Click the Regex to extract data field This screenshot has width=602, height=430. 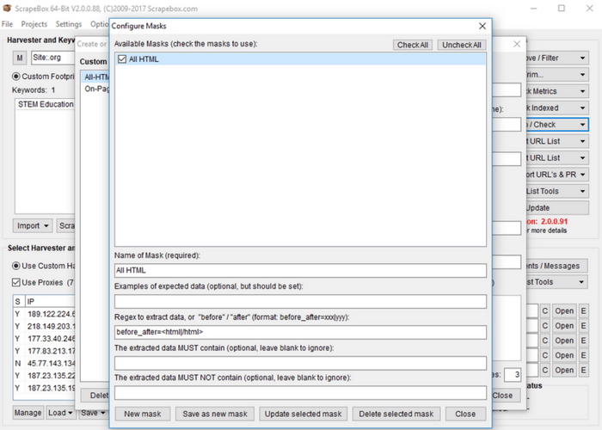click(x=300, y=332)
